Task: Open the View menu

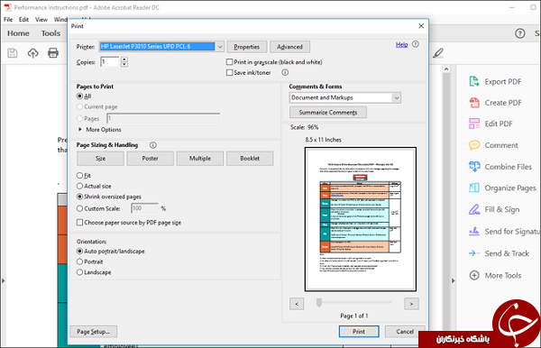Action: (x=41, y=20)
